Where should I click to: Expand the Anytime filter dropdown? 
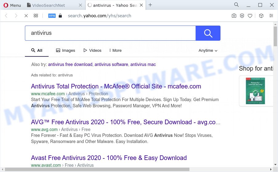coord(208,51)
